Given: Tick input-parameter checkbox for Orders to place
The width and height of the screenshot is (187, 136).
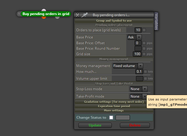Looking at the screenshot, I should (x=144, y=30).
